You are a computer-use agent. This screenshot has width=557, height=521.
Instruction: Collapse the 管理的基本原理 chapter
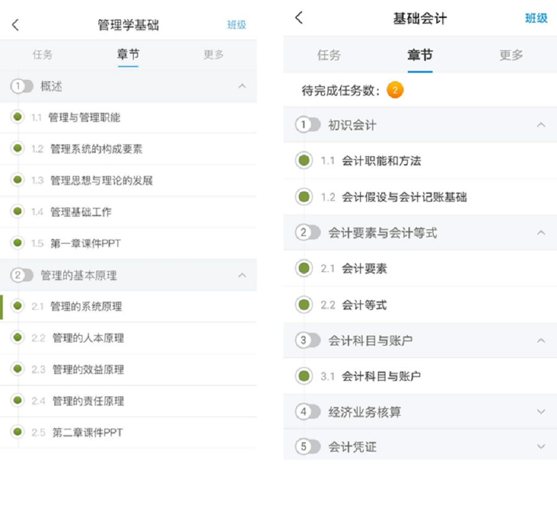pos(242,275)
